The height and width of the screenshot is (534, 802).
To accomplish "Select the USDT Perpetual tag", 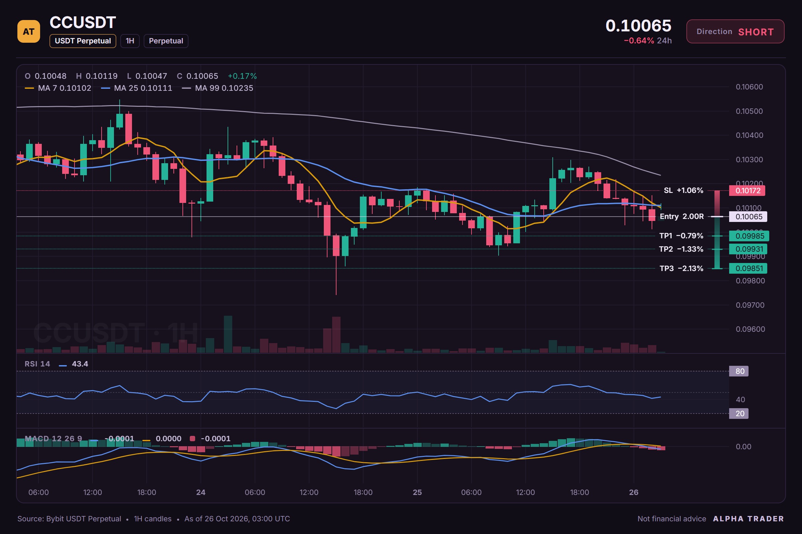I will pyautogui.click(x=83, y=41).
